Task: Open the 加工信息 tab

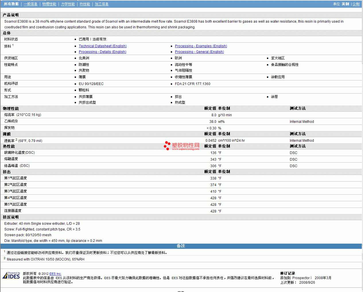Action: (102, 4)
